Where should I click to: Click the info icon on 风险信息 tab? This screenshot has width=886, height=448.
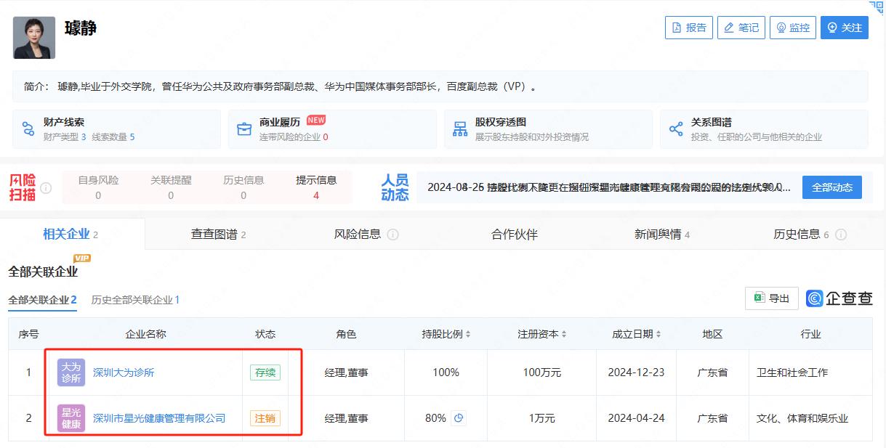(393, 235)
